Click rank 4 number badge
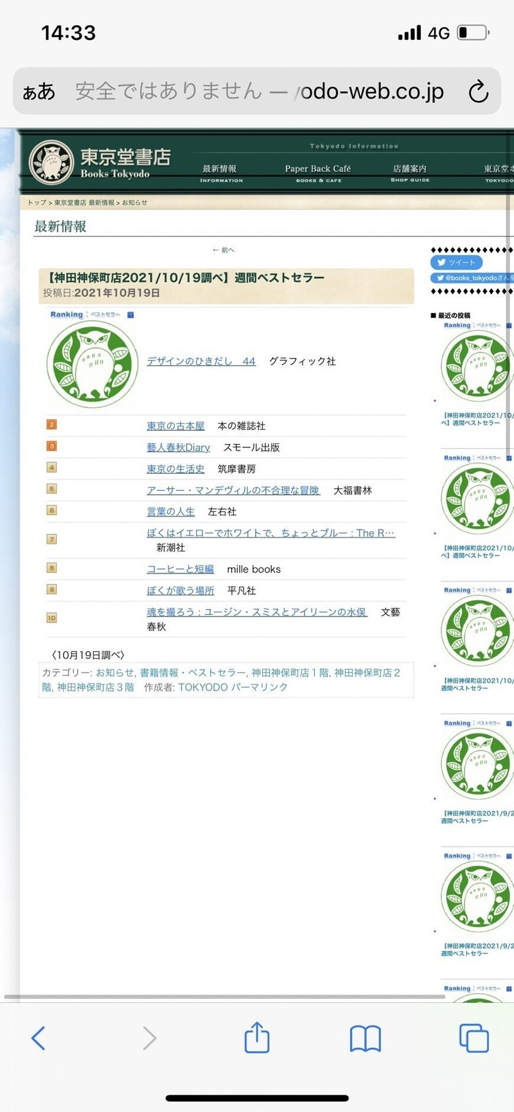 52,468
